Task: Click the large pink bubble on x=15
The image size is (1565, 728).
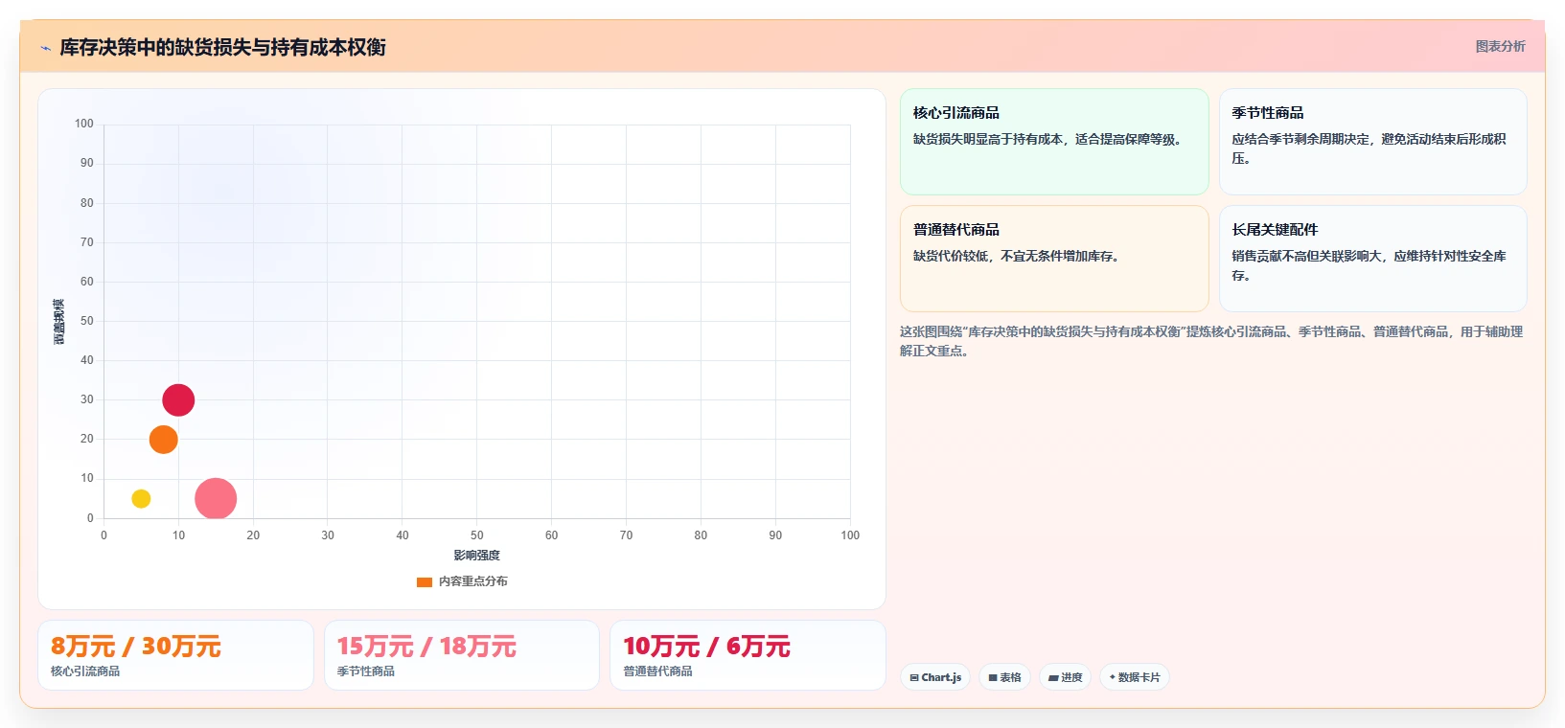Action: click(216, 498)
